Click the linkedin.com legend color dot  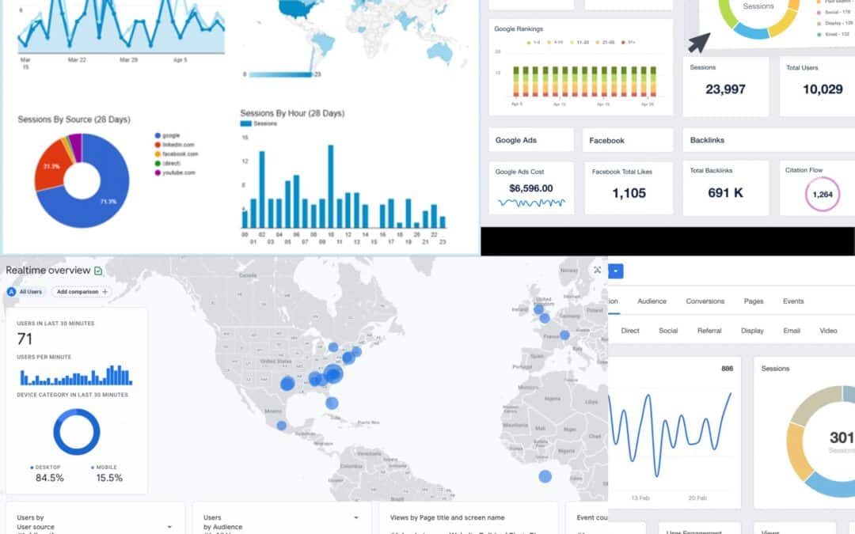tap(158, 145)
